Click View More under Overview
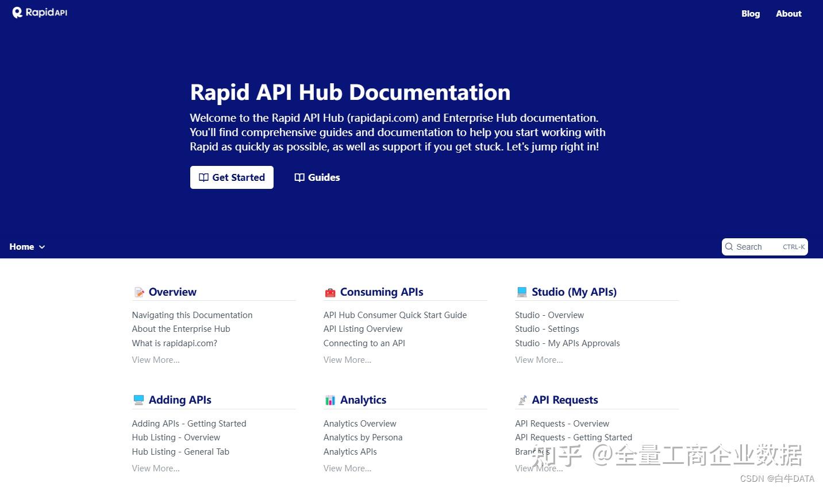 coord(156,360)
